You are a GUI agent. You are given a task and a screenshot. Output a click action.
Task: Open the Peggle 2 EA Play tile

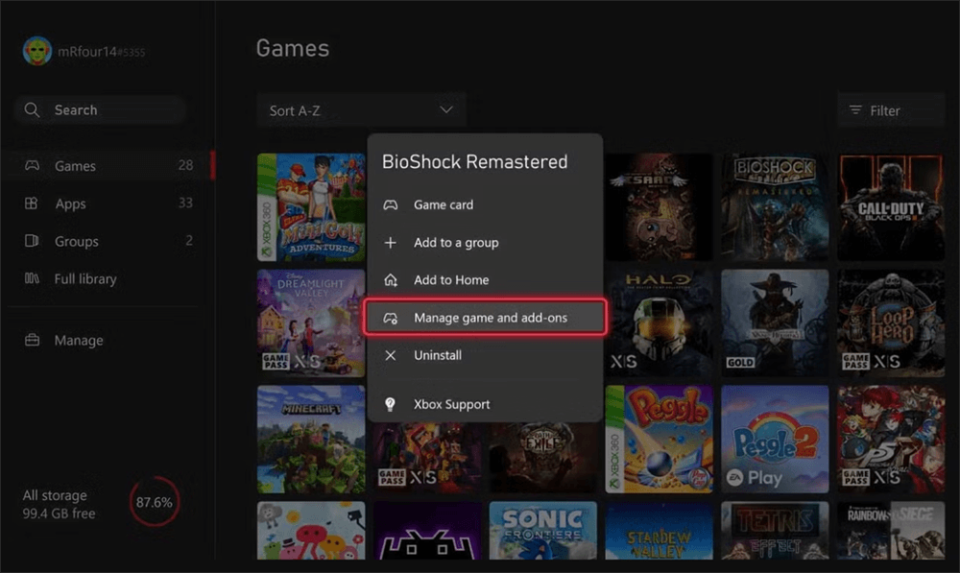coord(775,439)
